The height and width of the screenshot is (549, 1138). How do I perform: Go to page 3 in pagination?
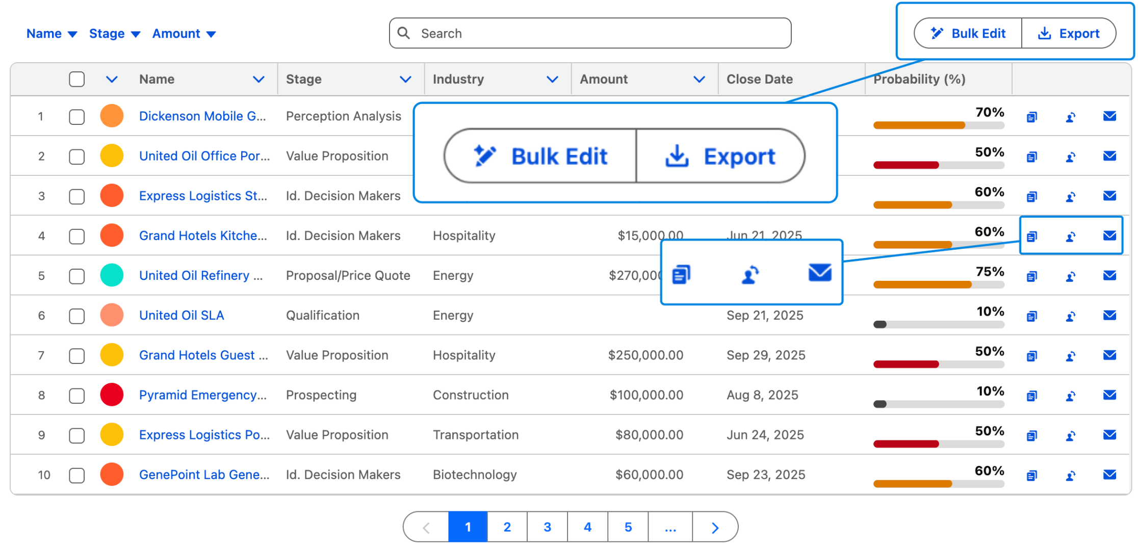[547, 527]
